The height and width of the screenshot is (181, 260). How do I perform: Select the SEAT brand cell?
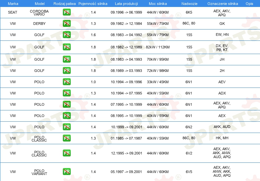[x=13, y=12]
